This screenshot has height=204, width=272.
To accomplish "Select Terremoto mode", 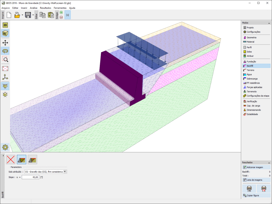I will point(256,92).
